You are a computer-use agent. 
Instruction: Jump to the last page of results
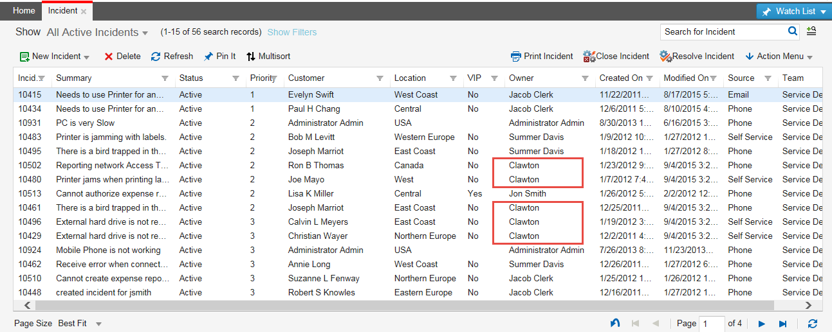783,324
